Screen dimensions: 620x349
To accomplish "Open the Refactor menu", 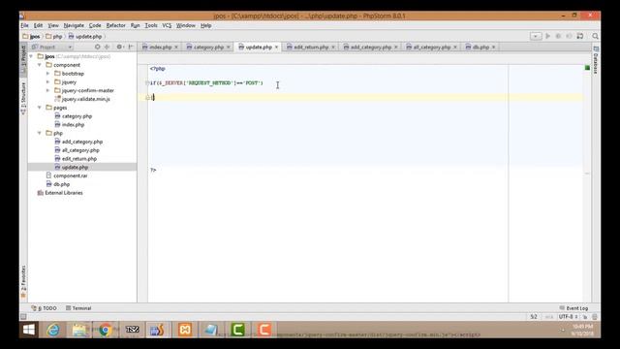I will (x=115, y=25).
